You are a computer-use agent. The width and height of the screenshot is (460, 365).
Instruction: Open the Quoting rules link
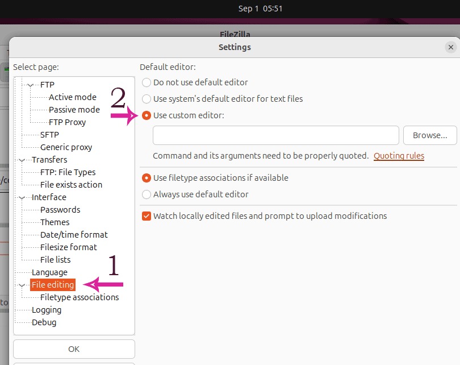(x=399, y=156)
